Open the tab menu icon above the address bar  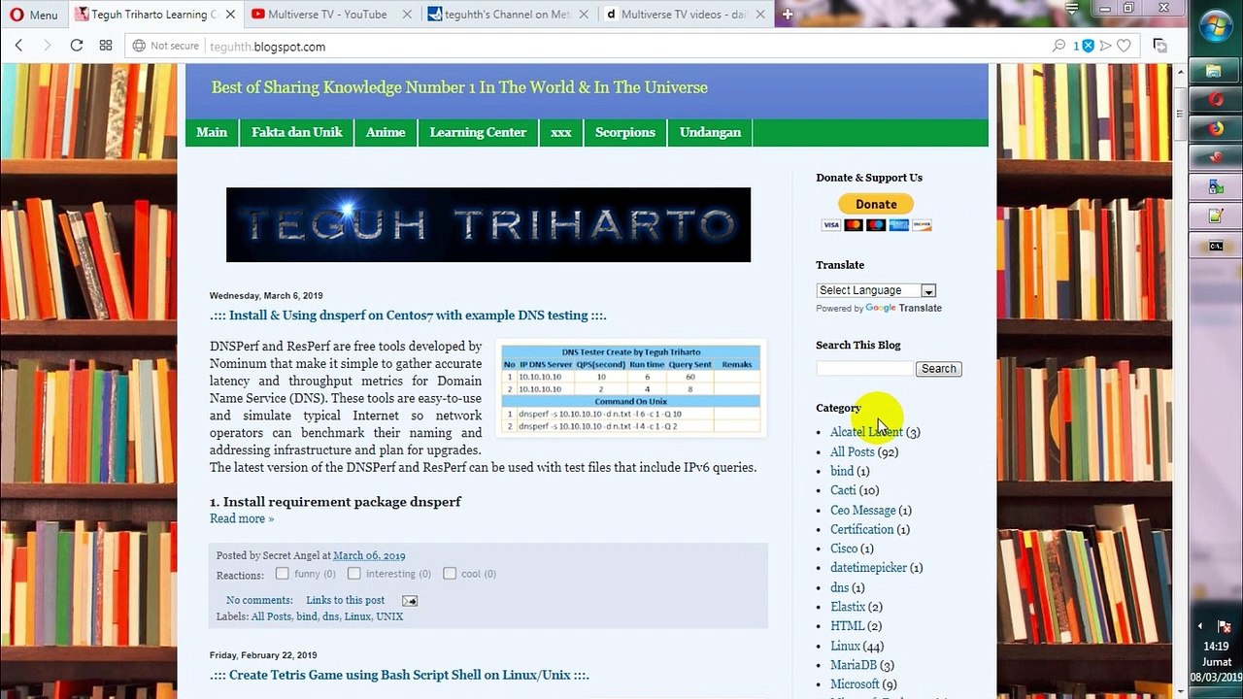point(1071,9)
